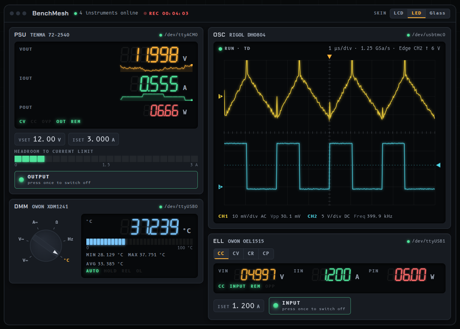
Task: Edit the PSU VSET 12.00 V field
Action: pyautogui.click(x=40, y=139)
